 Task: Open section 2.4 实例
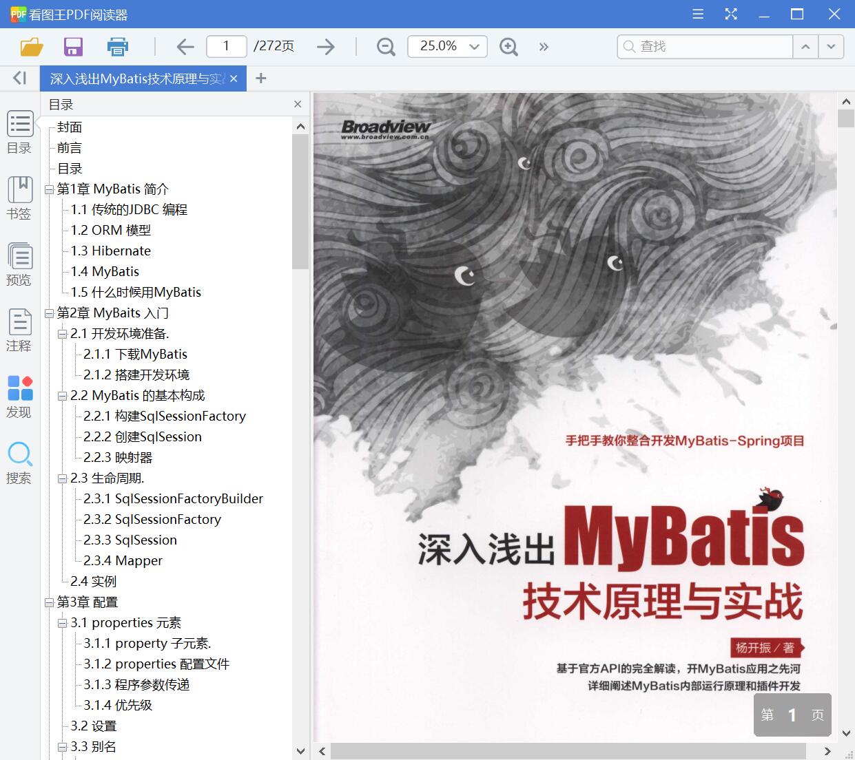[94, 582]
